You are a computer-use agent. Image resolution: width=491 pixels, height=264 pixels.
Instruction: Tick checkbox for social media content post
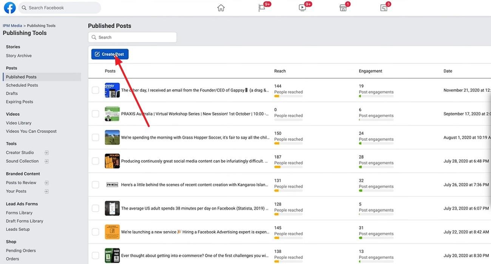96,161
